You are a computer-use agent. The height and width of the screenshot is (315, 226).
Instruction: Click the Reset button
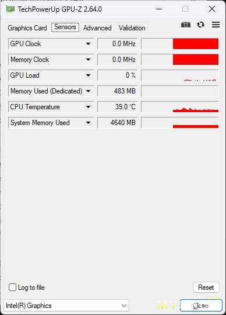[x=206, y=288]
